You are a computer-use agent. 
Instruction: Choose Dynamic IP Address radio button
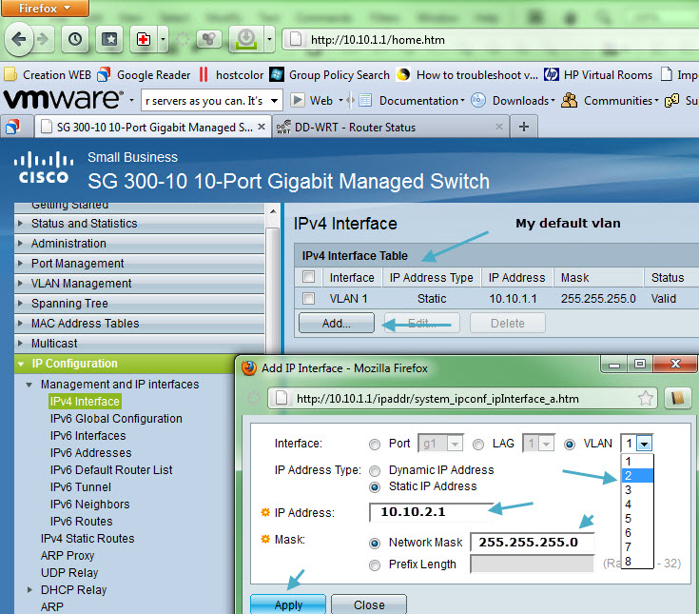tap(375, 471)
